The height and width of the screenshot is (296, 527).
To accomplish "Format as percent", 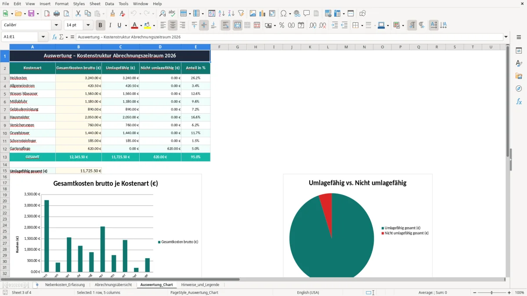I will 282,25.
